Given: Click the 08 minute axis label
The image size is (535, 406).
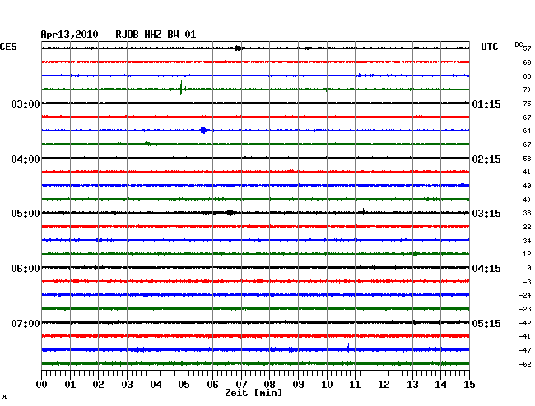Looking at the screenshot, I should click(x=269, y=385).
